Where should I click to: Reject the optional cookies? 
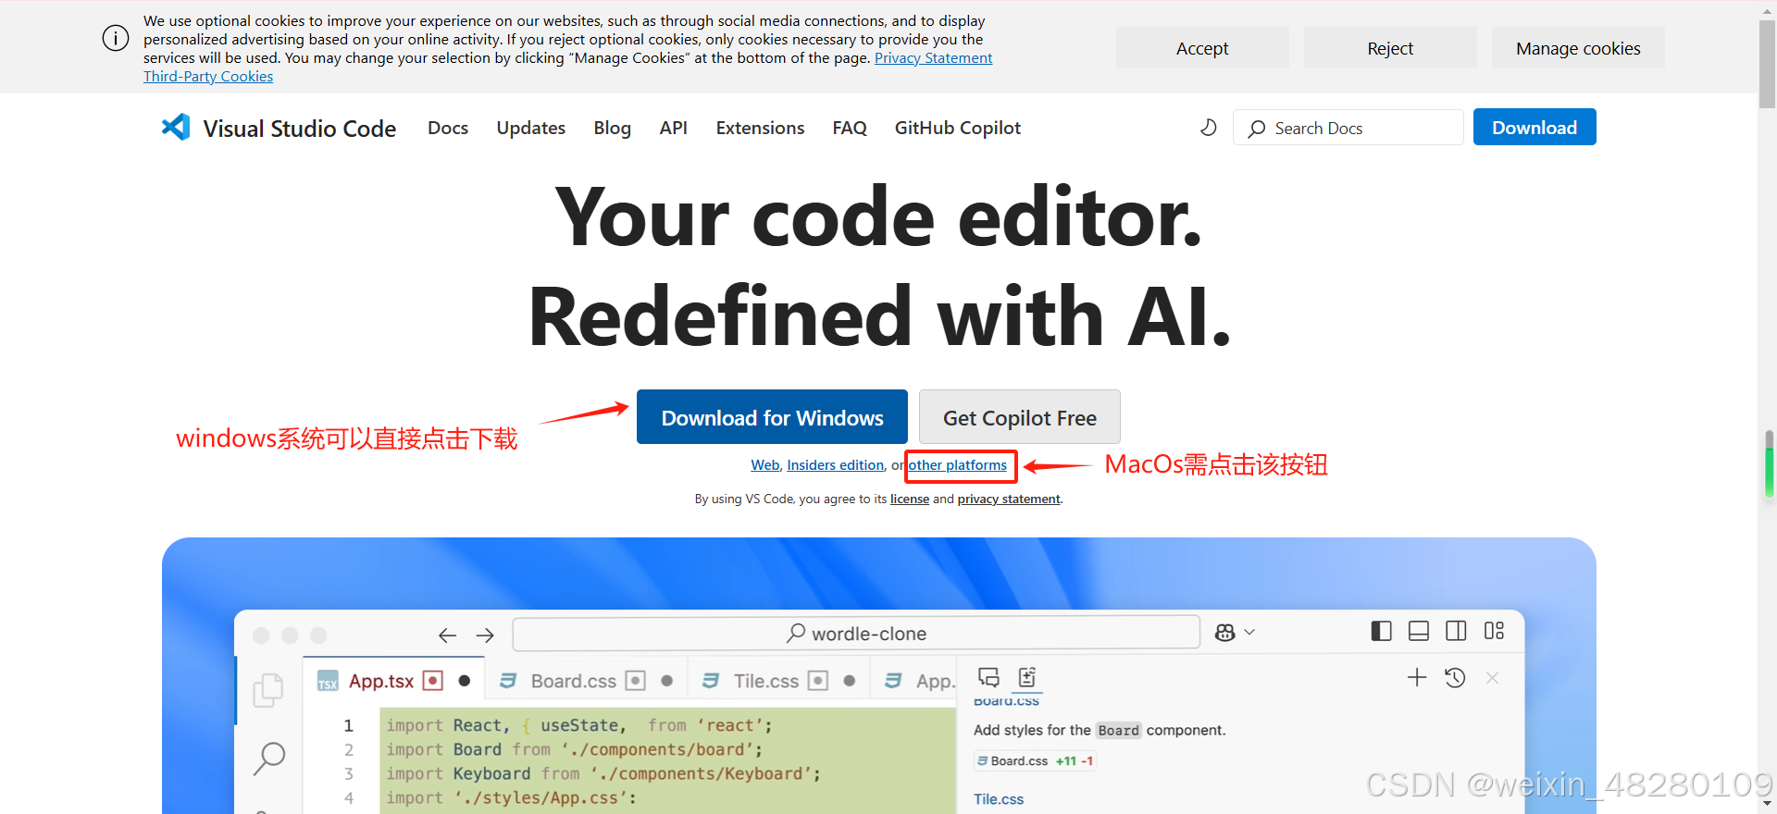[x=1390, y=48]
